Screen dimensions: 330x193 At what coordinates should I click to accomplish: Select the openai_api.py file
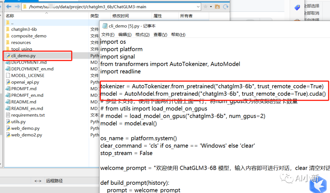[25, 82]
